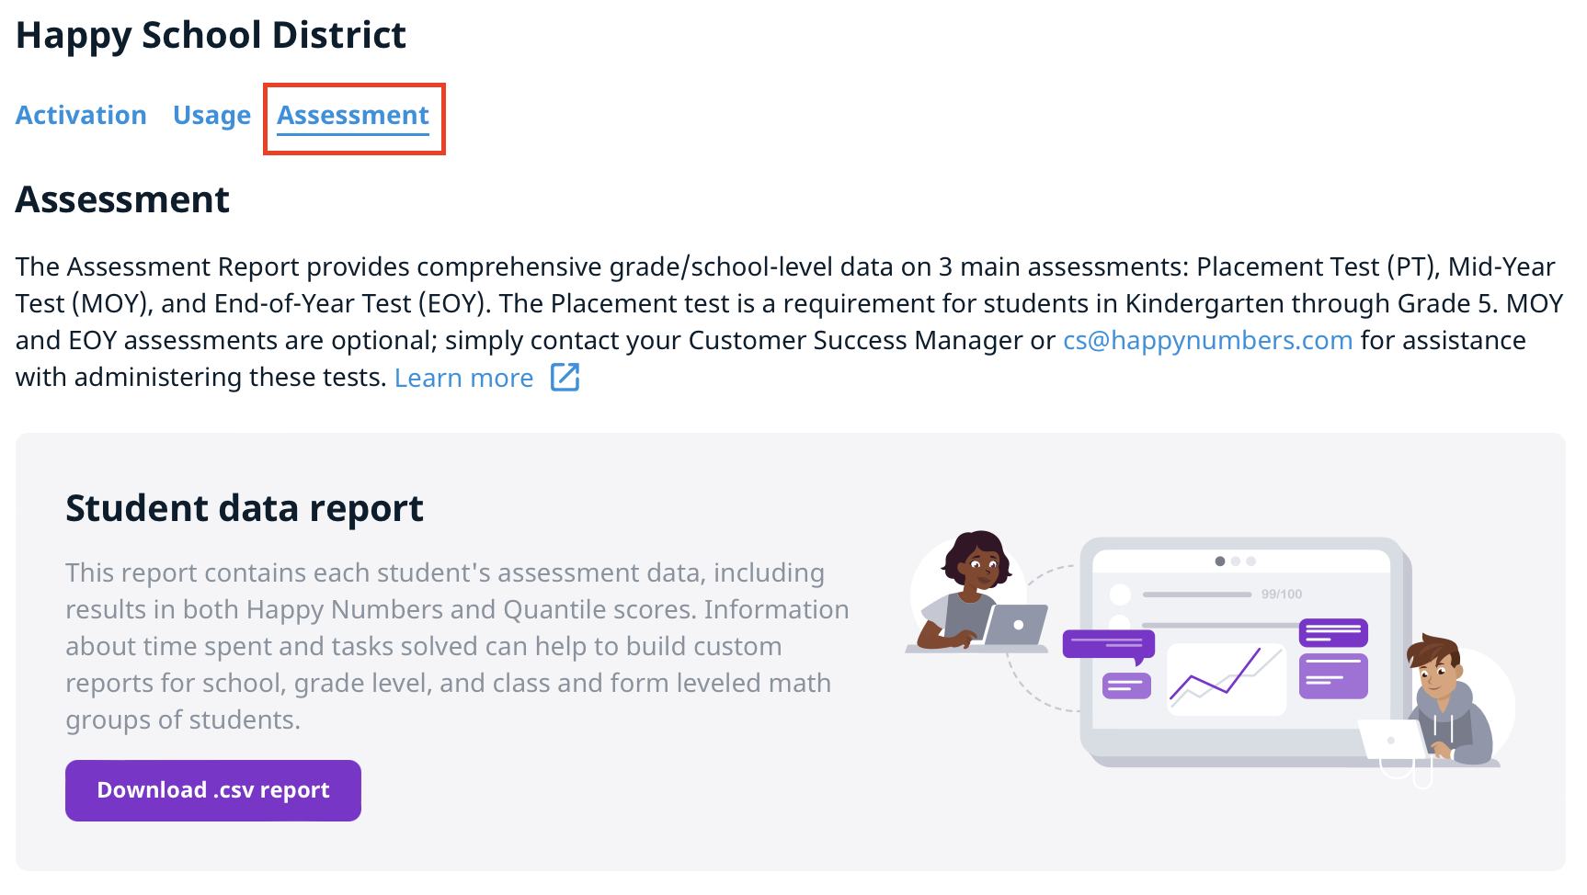
Task: Switch to the Usage tab
Action: [211, 116]
